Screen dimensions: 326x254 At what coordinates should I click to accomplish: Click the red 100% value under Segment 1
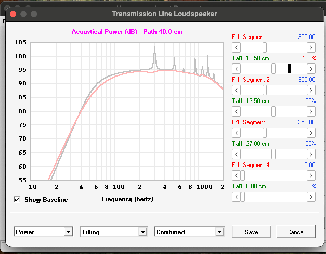pyautogui.click(x=309, y=58)
